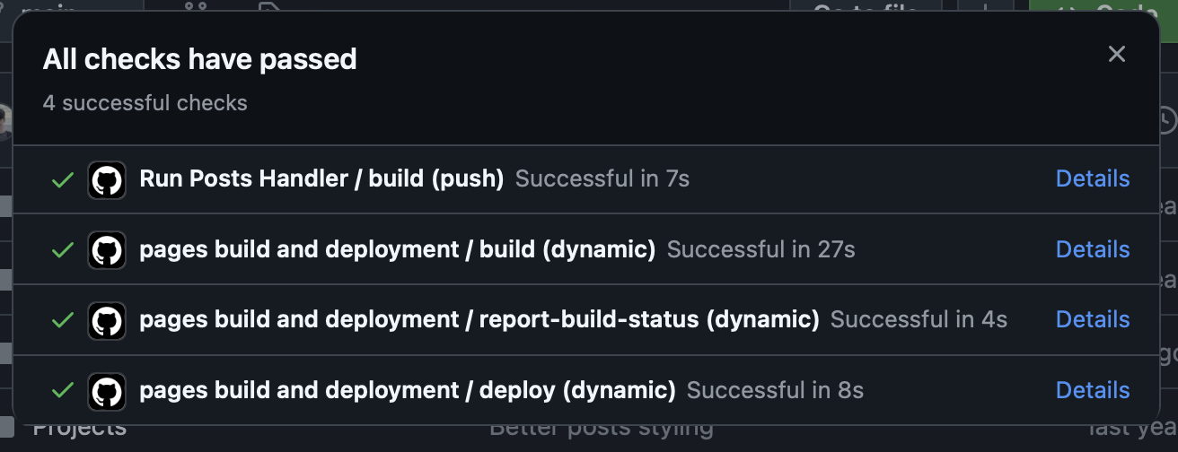Open Details for report-build-status check
The image size is (1178, 452).
point(1093,319)
